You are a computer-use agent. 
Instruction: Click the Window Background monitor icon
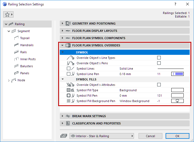point(177,101)
